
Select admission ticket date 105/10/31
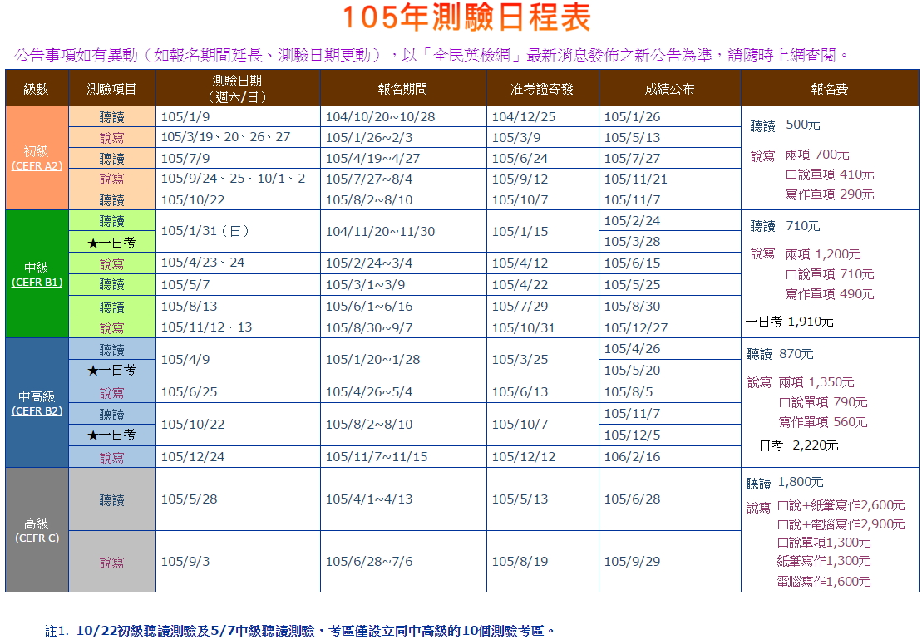click(523, 328)
